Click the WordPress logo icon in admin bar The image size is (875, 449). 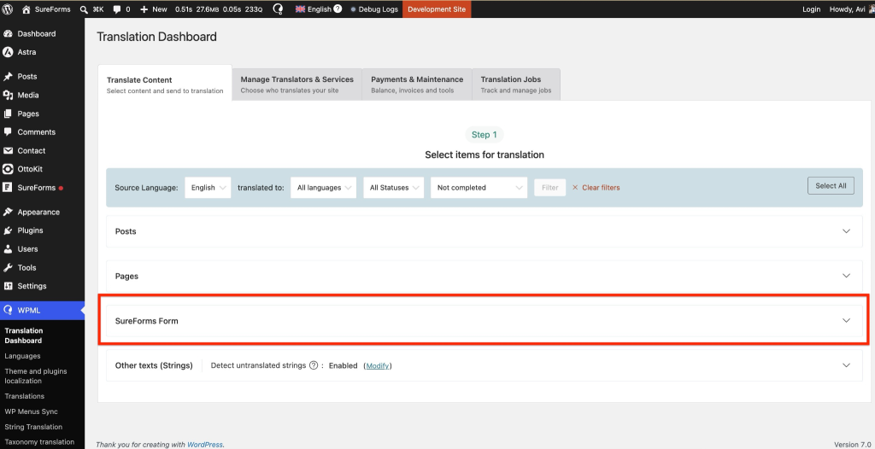coord(8,9)
